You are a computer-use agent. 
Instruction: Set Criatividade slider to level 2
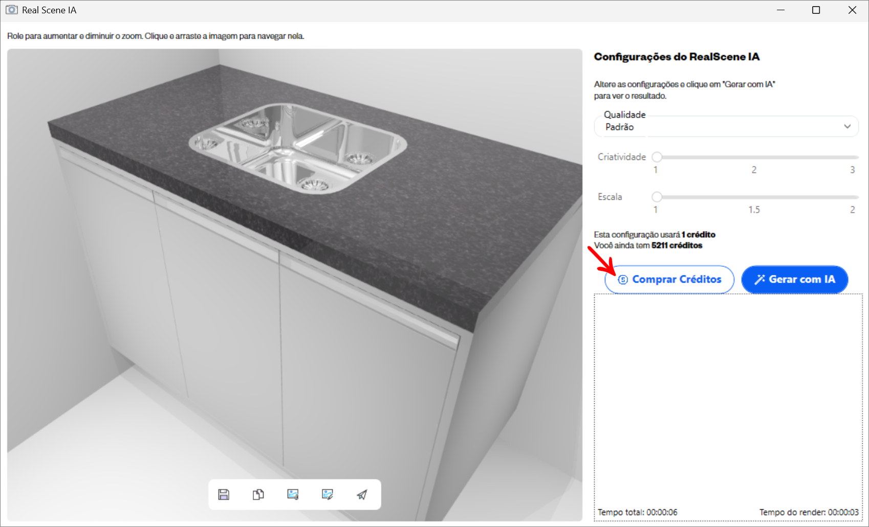(x=754, y=157)
